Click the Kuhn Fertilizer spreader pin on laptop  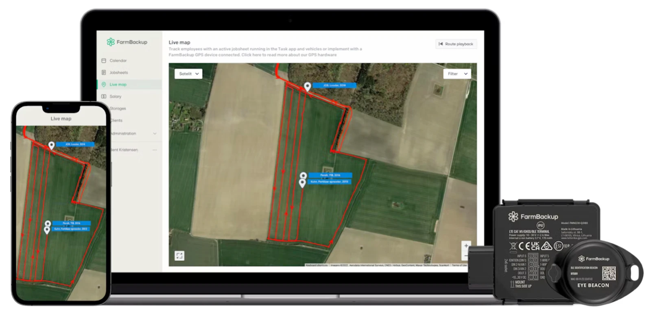[302, 183]
